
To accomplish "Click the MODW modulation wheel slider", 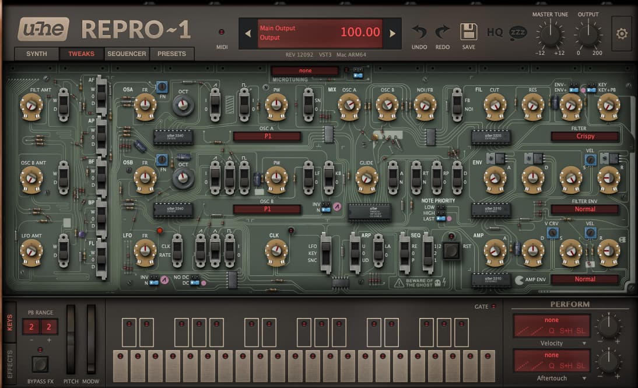I will (91, 339).
